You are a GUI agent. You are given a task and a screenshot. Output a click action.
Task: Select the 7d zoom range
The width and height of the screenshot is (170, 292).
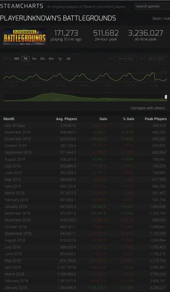click(25, 59)
